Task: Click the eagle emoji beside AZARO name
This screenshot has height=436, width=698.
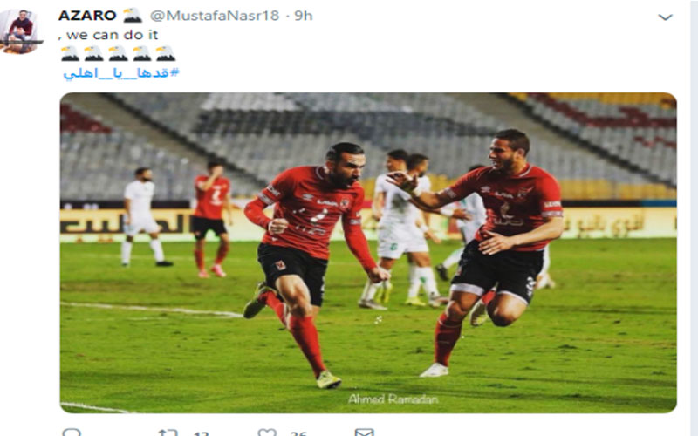Action: point(133,15)
